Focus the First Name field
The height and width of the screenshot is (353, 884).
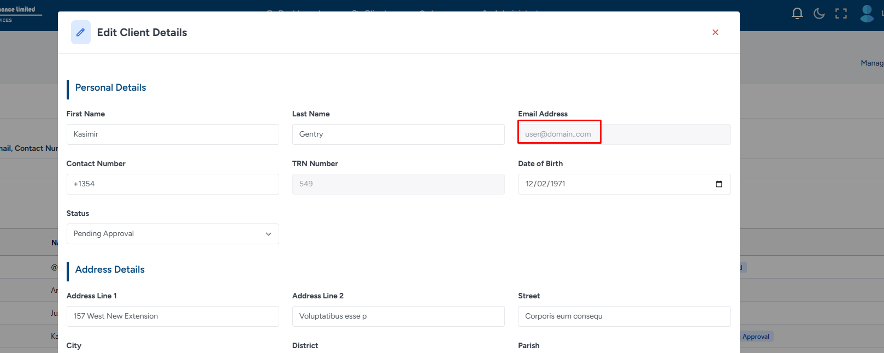173,134
